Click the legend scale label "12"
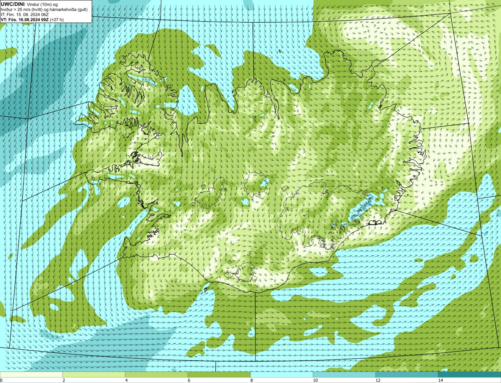This screenshot has width=501, height=383. tap(378, 380)
